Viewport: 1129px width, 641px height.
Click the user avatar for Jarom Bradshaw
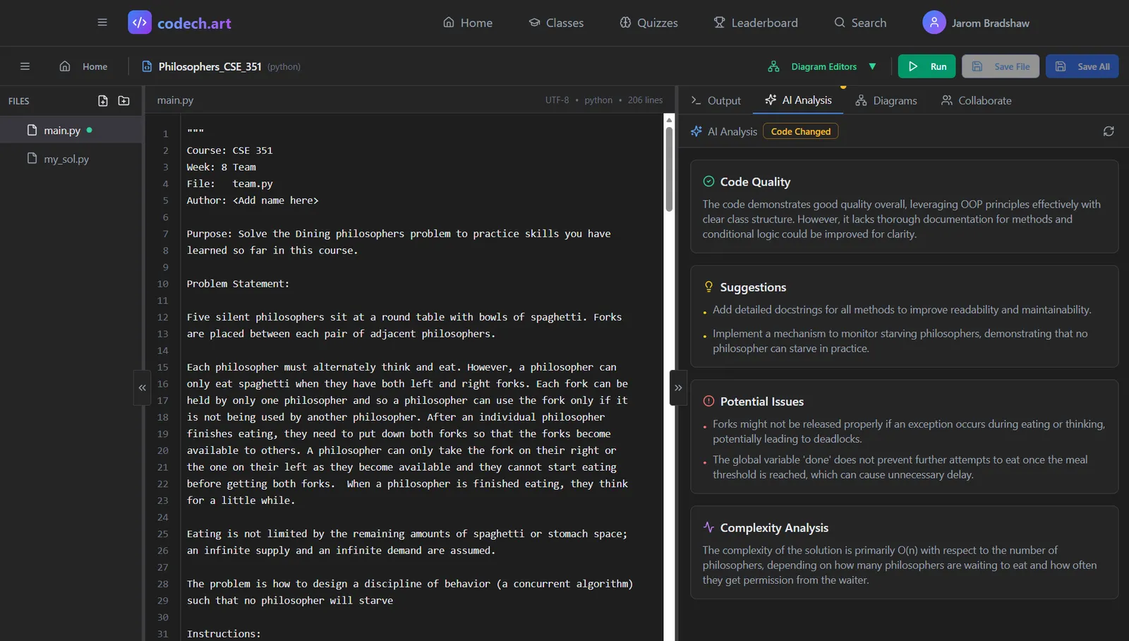[934, 23]
